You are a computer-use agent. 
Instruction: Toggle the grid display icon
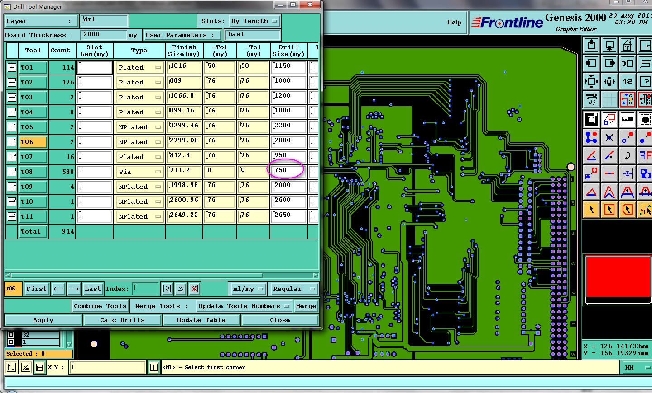click(609, 99)
